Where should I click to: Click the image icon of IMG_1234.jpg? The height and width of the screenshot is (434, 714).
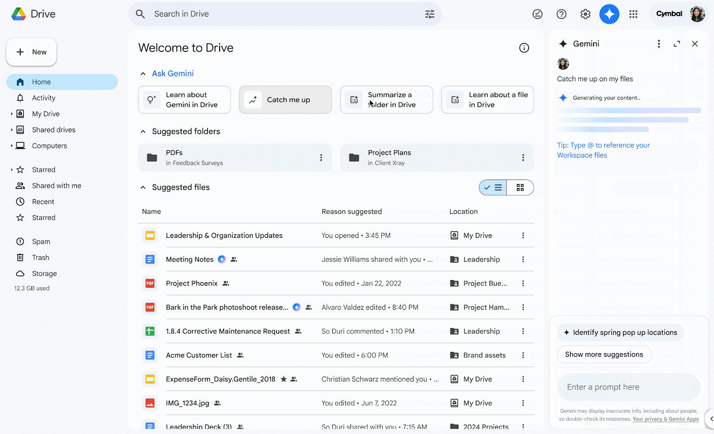pos(150,403)
